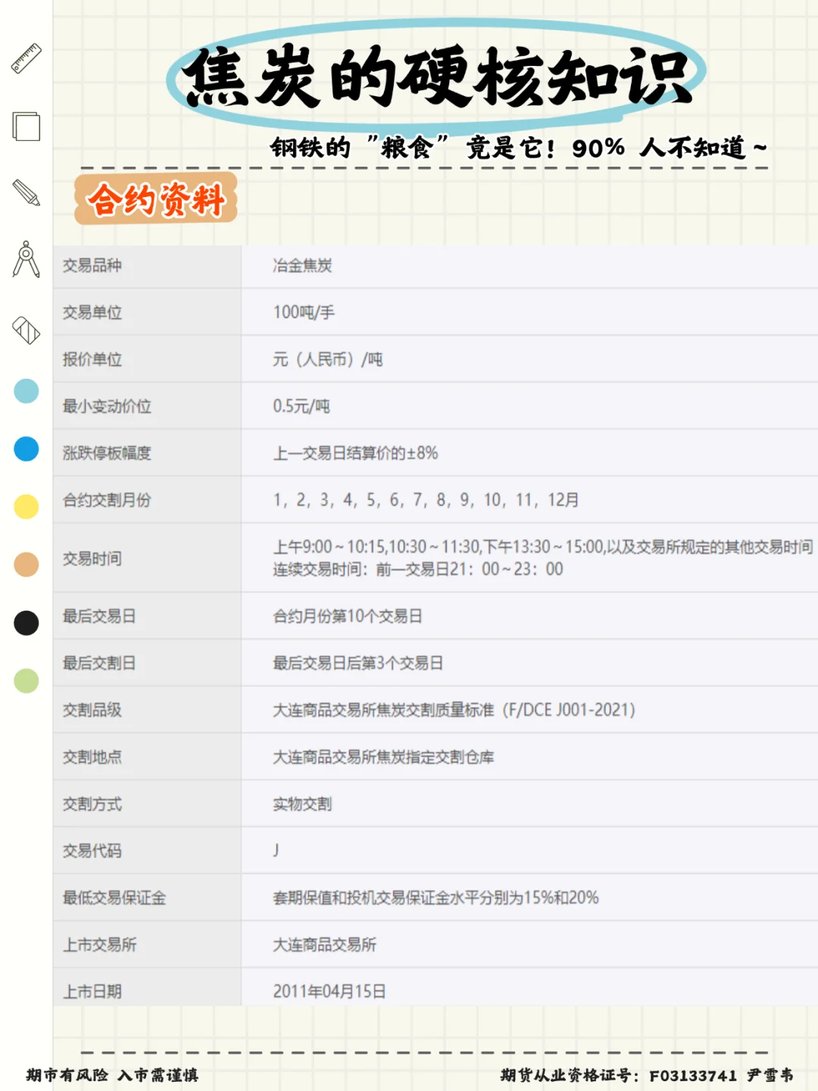Select the value 上一交易日结算价的±8%
Image resolution: width=818 pixels, height=1091 pixels.
(x=355, y=453)
